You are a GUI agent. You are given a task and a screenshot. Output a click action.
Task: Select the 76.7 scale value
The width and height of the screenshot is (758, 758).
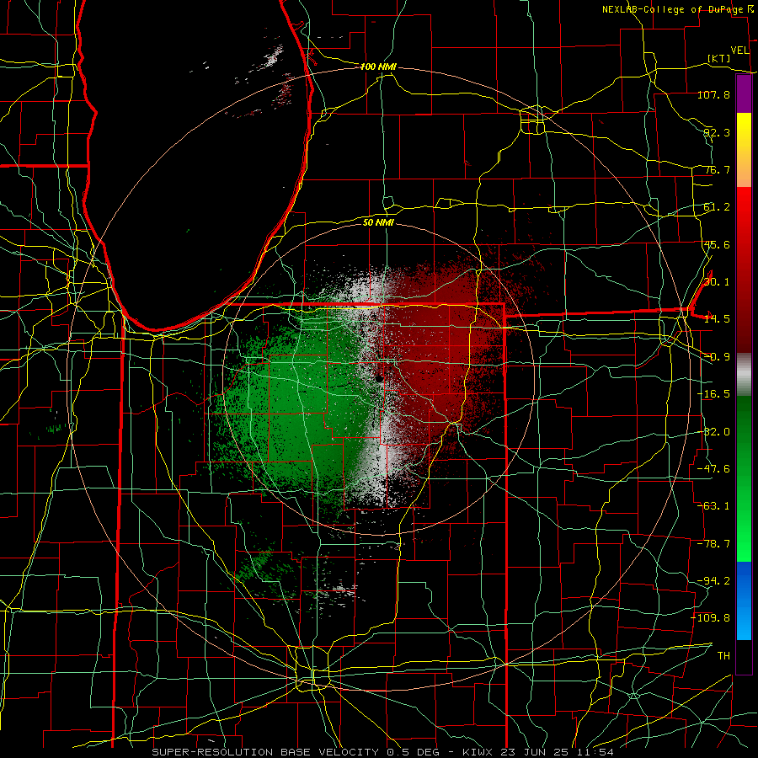pyautogui.click(x=717, y=169)
